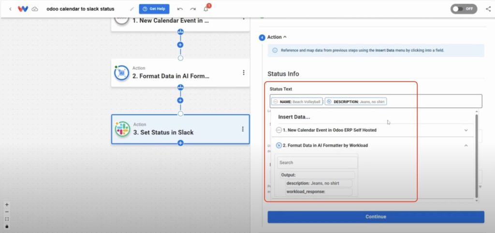This screenshot has width=495, height=233.
Task: Click the info icon in the blue tip banner
Action: (275, 50)
